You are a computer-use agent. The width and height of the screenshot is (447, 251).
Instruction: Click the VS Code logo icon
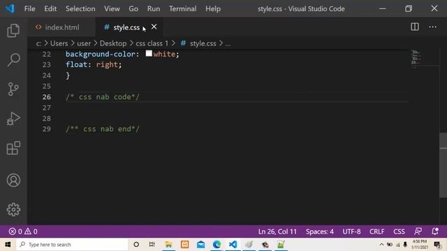[x=10, y=8]
